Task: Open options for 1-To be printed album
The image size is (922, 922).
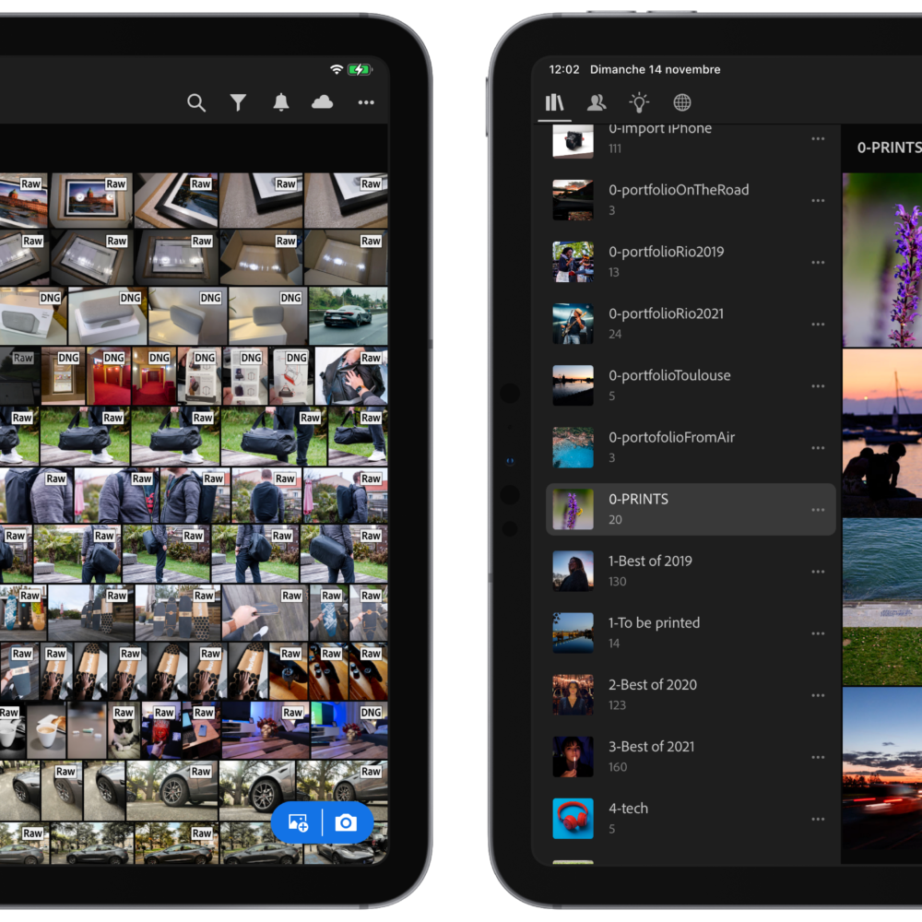Action: [818, 633]
